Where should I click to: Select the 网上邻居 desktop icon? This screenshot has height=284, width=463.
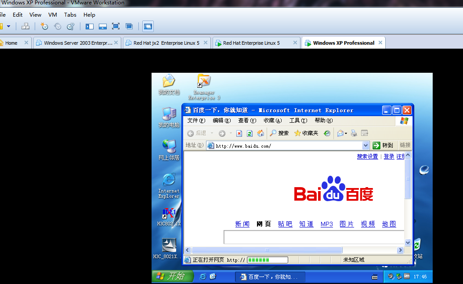point(169,150)
